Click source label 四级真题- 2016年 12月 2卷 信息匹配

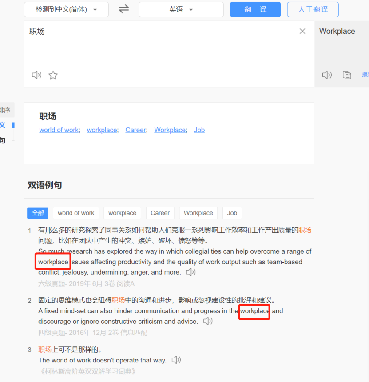tap(92, 333)
